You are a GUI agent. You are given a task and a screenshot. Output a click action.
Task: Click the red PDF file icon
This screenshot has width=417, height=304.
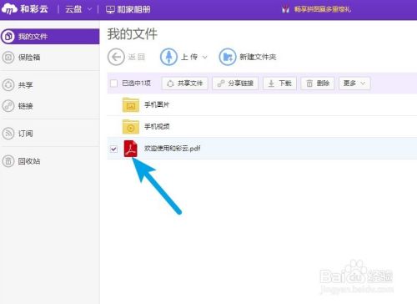130,149
